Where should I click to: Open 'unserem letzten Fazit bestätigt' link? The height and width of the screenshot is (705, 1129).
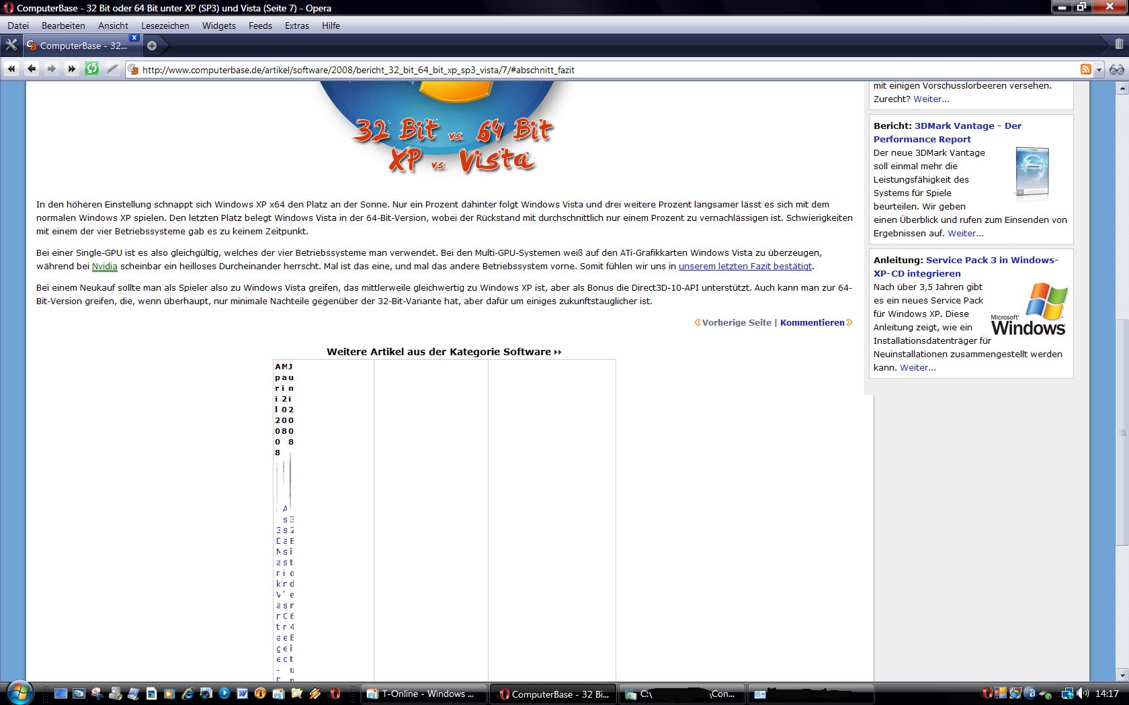coord(745,267)
